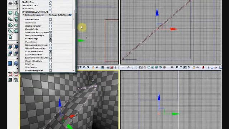Uncheck the bAcceptsDynamicLights checkbox
This screenshot has height=129, width=229.
pos(50,35)
